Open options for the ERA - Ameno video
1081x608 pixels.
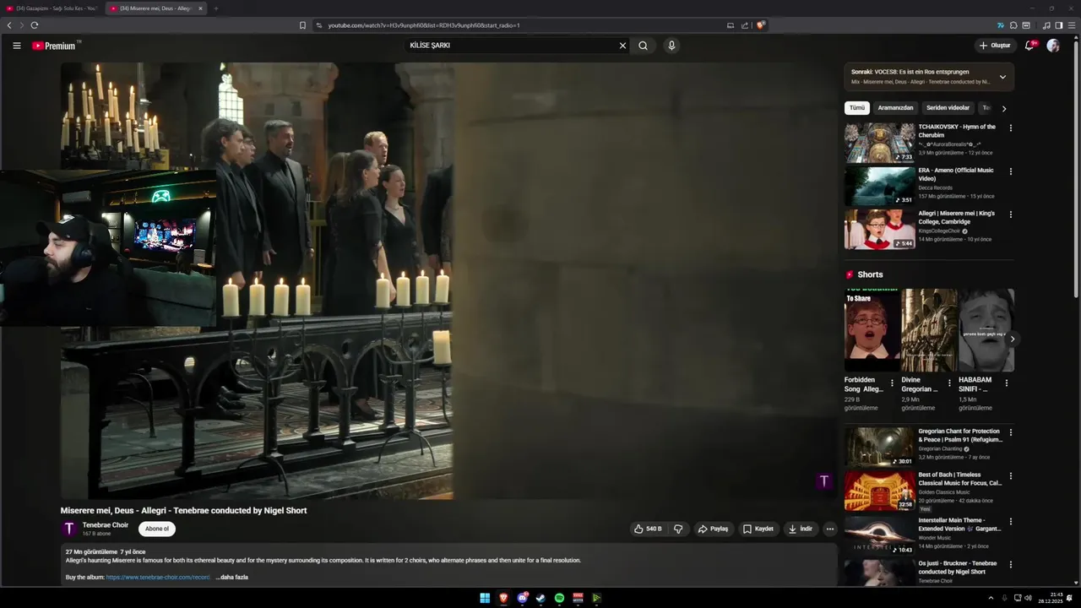click(1010, 171)
